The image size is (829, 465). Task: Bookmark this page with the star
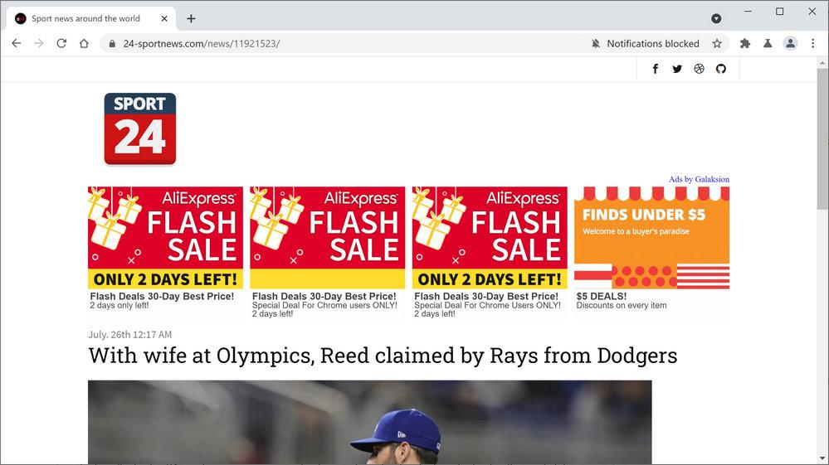[717, 44]
